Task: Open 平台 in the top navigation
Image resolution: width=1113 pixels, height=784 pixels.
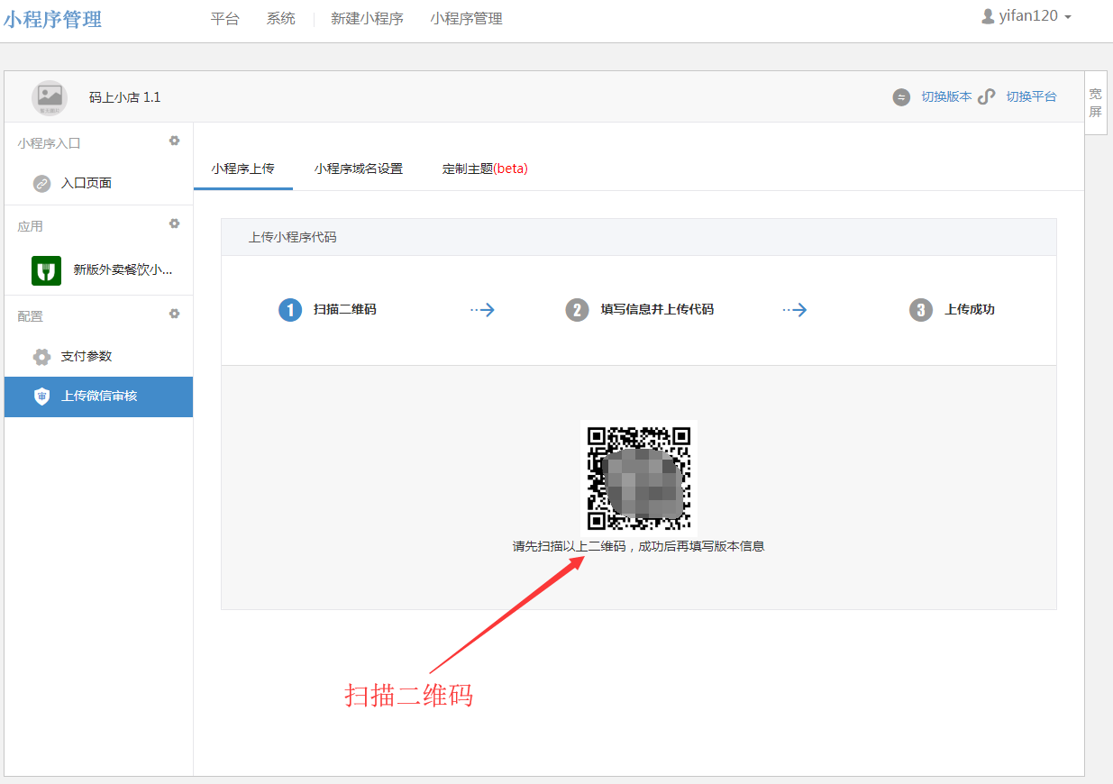Action: coord(225,19)
